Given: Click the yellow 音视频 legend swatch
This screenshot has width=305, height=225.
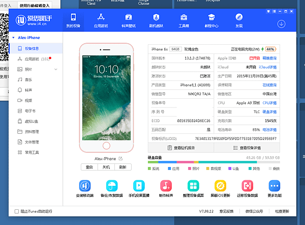Looking at the screenshot, I should point(207,168).
